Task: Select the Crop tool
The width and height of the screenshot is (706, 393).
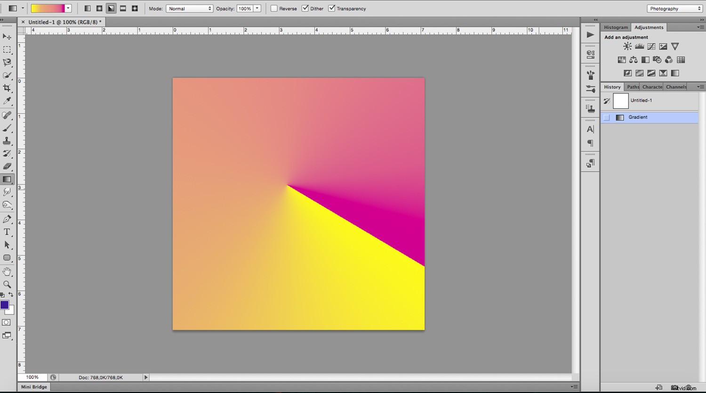Action: 7,89
